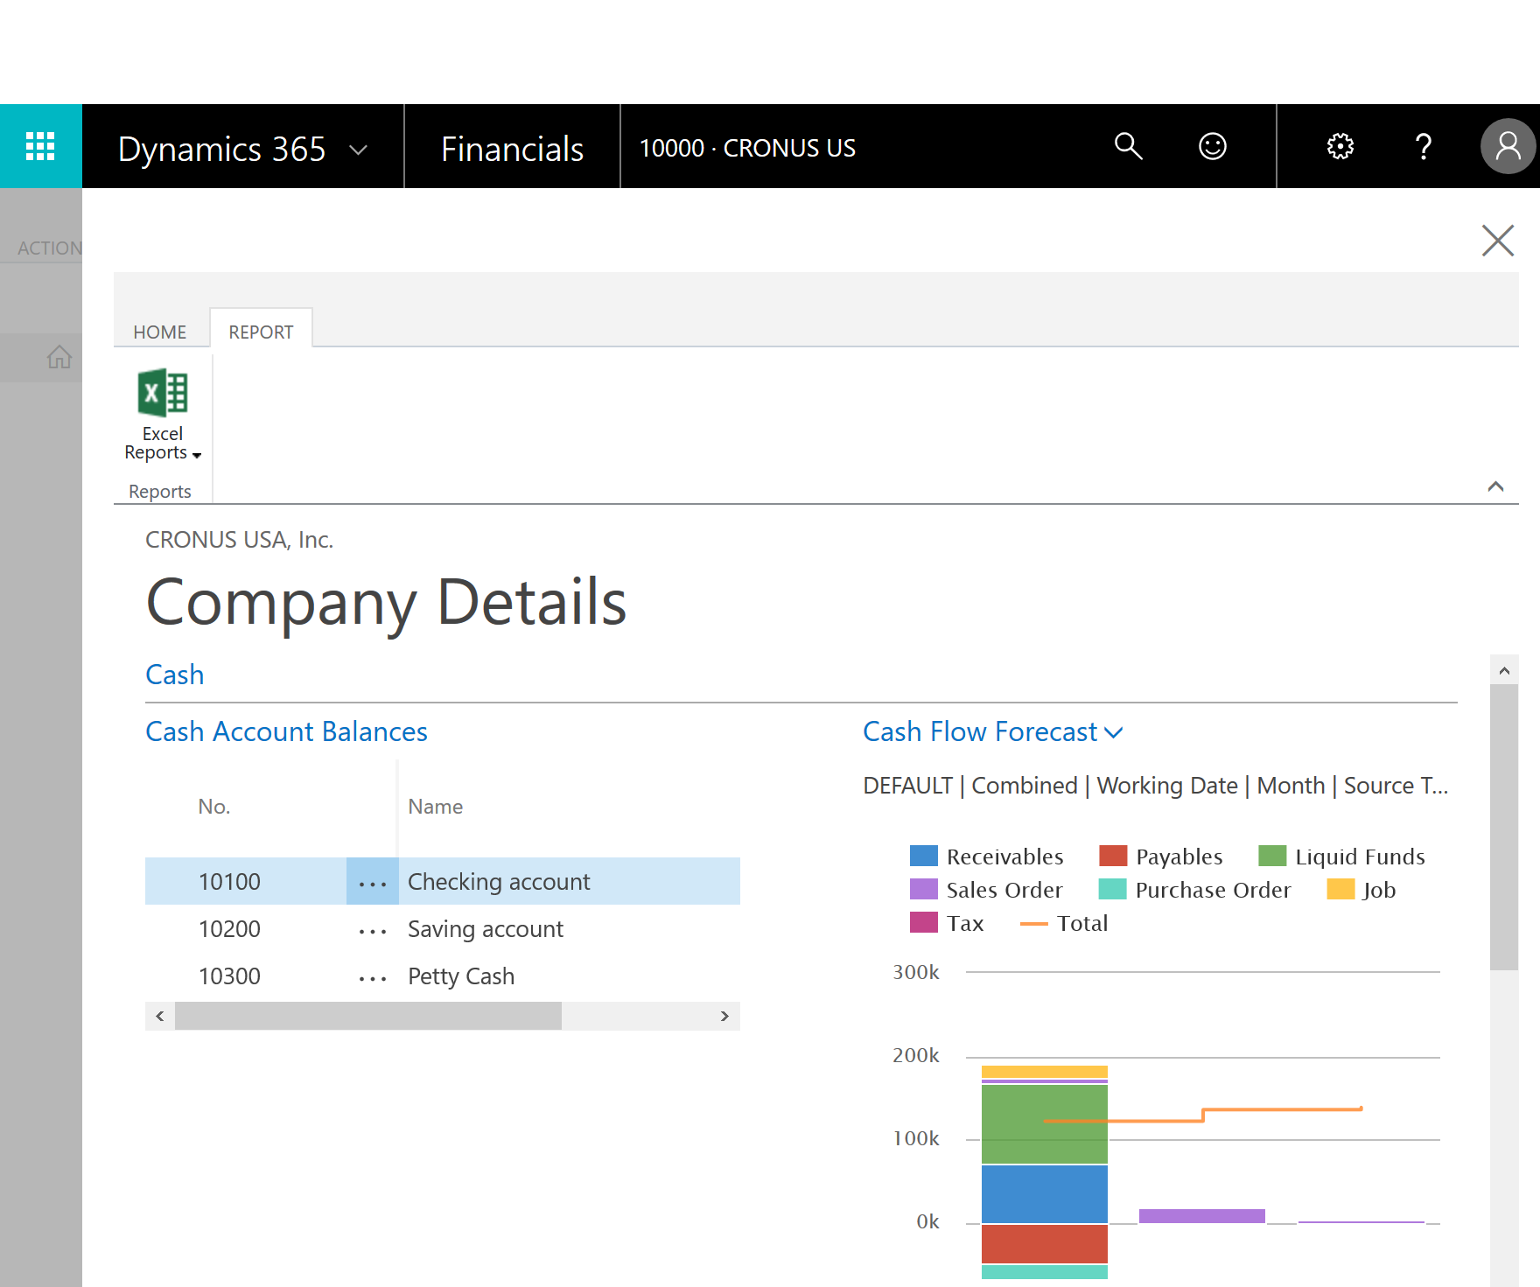This screenshot has width=1540, height=1287.
Task: Switch to the REPORT tab
Action: point(261,331)
